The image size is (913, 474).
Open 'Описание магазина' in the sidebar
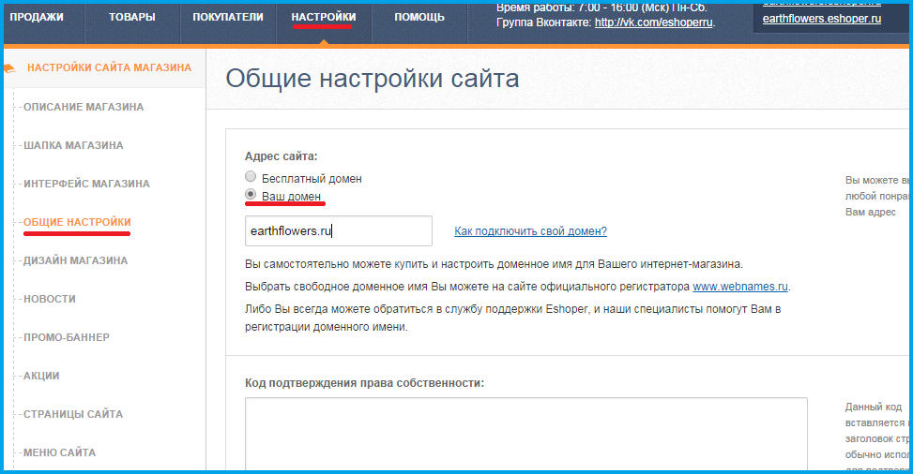(x=84, y=107)
